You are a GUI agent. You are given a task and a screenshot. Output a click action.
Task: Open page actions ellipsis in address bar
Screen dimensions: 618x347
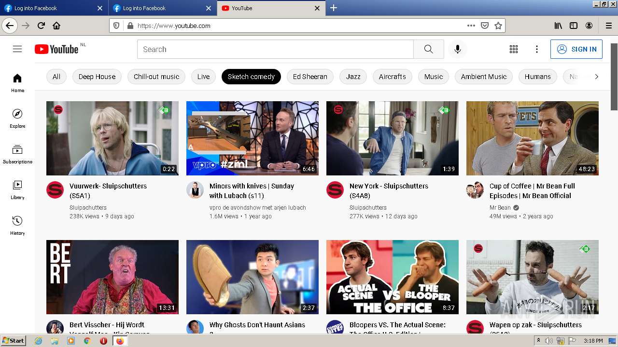[471, 26]
